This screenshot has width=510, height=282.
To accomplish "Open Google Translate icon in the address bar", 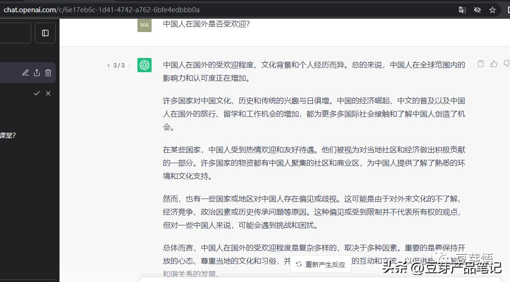I will click(x=462, y=9).
